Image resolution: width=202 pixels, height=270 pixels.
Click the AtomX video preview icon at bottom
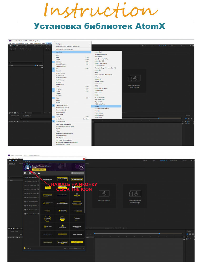coord(28,248)
